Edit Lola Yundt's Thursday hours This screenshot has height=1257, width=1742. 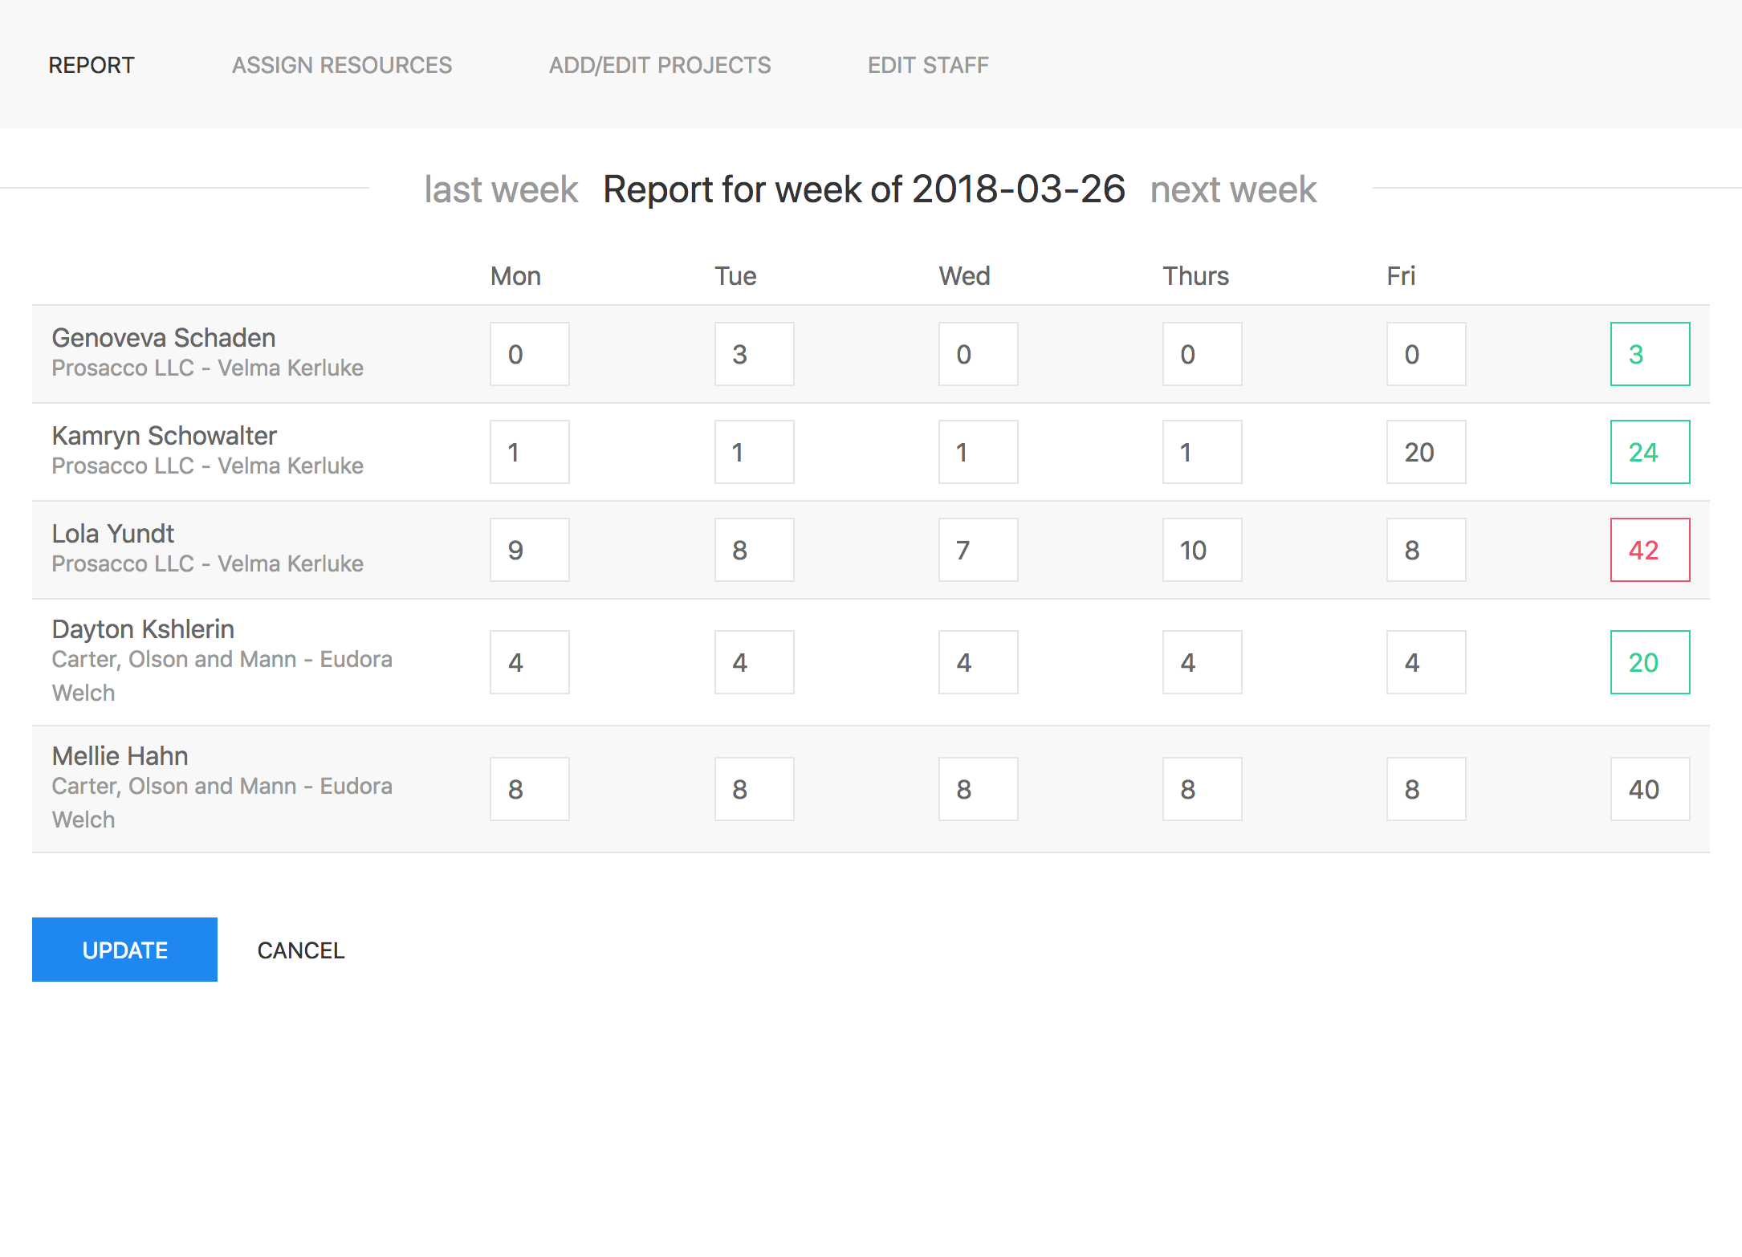[x=1203, y=550]
